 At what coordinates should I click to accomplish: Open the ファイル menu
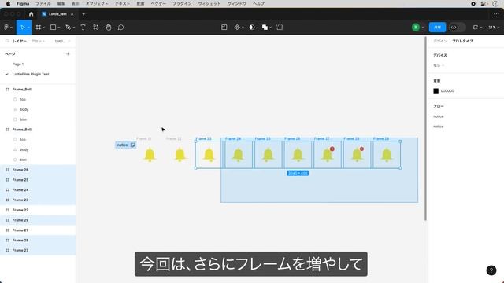click(x=43, y=3)
